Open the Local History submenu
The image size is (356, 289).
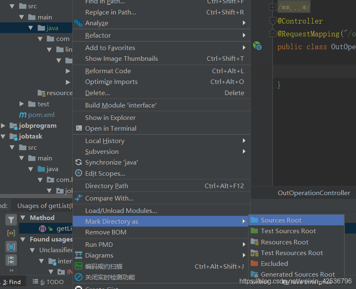click(161, 141)
